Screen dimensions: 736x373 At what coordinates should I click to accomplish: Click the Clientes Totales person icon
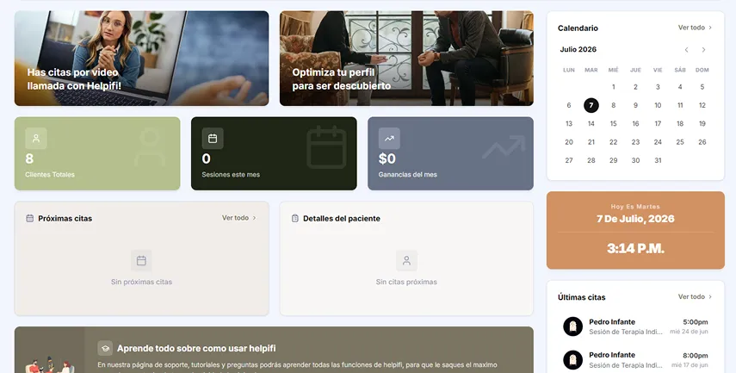[x=36, y=139]
